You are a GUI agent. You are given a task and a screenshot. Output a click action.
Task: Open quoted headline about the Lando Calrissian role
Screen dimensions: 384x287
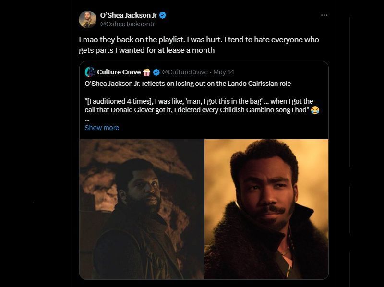coord(188,84)
